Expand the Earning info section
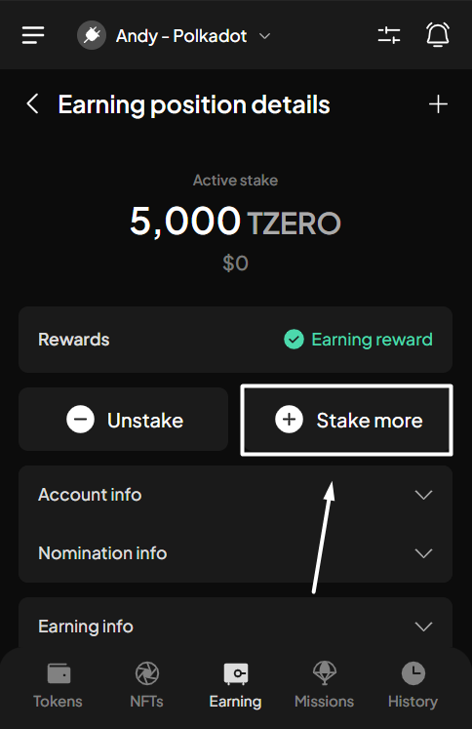Image resolution: width=472 pixels, height=729 pixels. pyautogui.click(x=236, y=627)
